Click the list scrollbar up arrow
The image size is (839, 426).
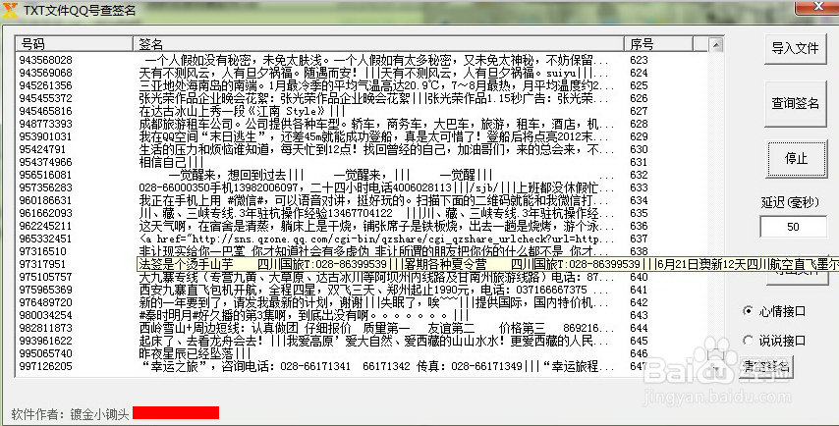[x=716, y=45]
